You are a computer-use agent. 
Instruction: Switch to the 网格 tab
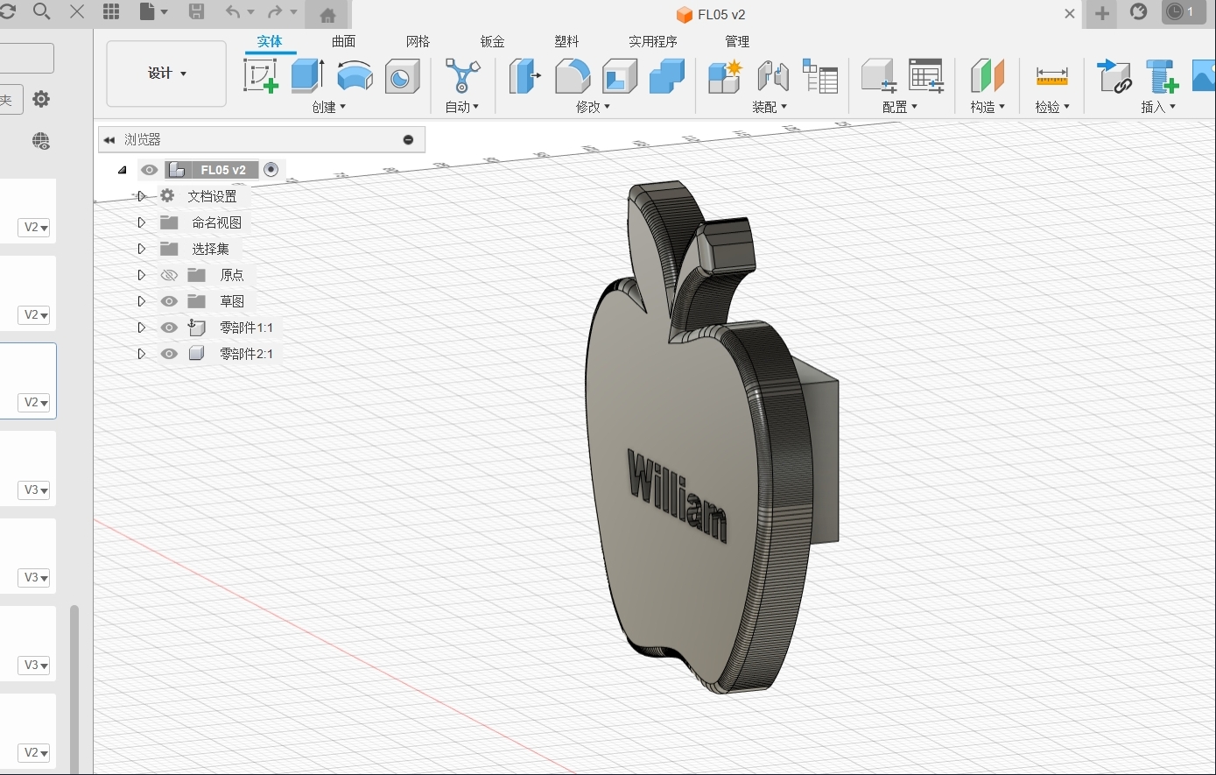pyautogui.click(x=418, y=41)
